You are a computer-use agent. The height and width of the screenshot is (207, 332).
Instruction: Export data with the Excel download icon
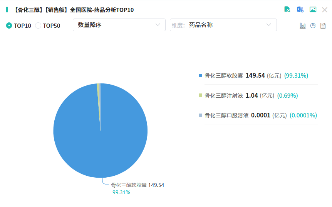tap(300, 9)
